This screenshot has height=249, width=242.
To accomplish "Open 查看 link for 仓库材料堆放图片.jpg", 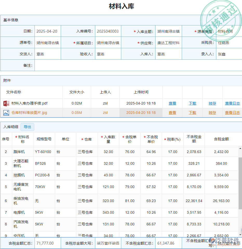I will [172, 113].
